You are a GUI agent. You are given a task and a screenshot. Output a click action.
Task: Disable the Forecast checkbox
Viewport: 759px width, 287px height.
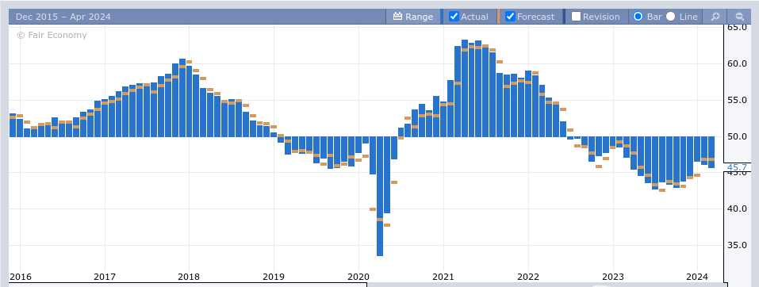click(510, 17)
